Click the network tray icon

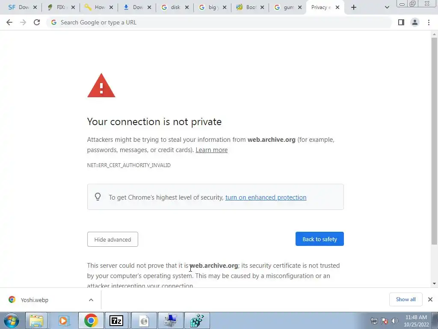click(x=374, y=321)
